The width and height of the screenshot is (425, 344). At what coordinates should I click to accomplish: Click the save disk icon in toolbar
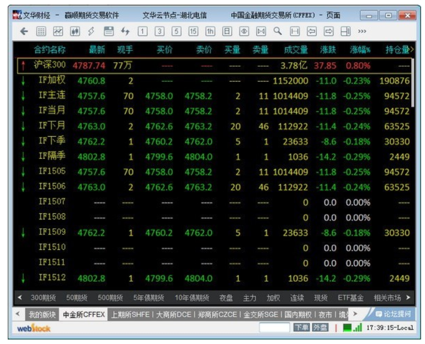[109, 32]
